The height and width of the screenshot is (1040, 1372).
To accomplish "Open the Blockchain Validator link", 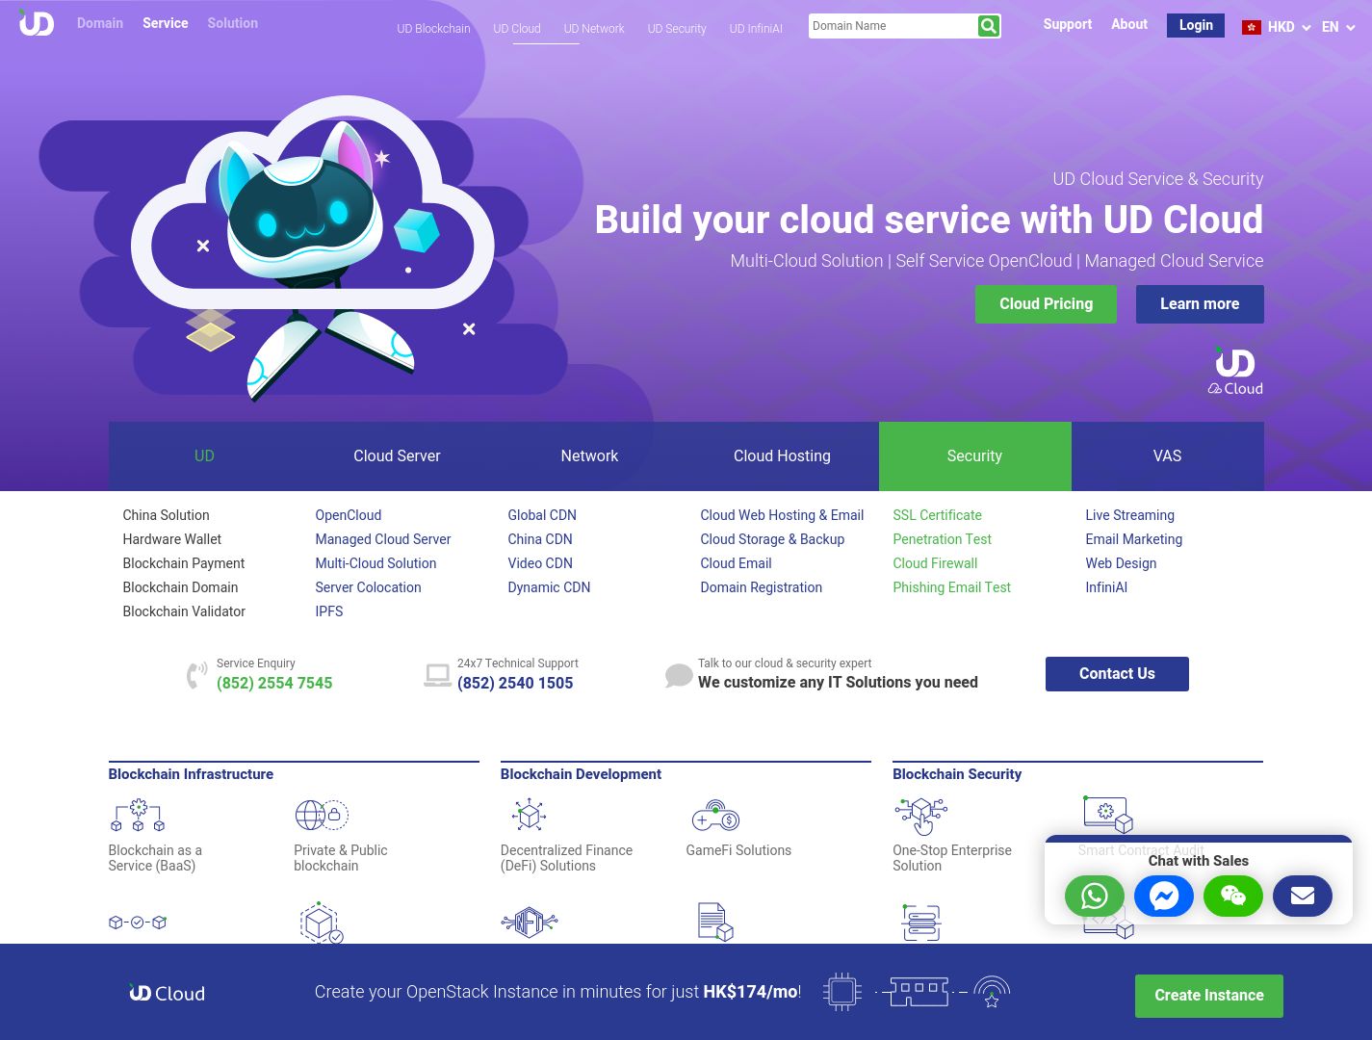I will click(184, 611).
